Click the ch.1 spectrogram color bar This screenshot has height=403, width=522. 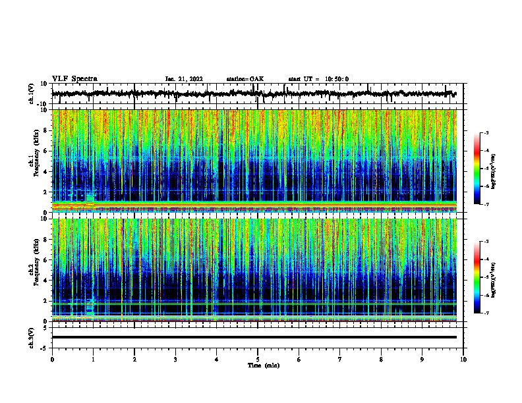(477, 169)
